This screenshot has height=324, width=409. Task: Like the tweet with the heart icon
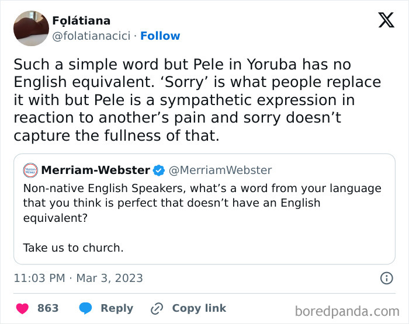[x=22, y=308]
